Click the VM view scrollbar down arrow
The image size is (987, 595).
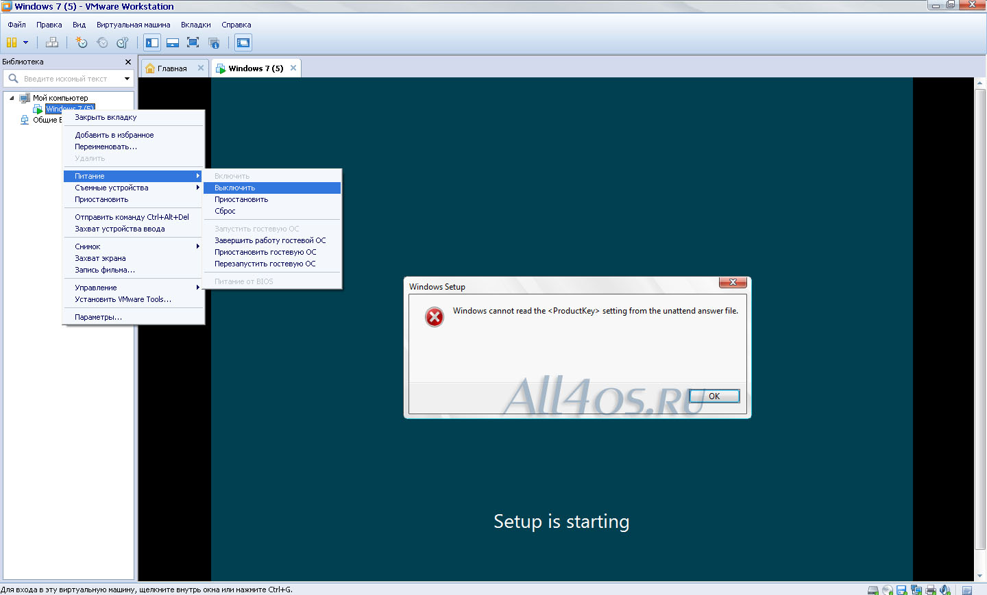(980, 576)
